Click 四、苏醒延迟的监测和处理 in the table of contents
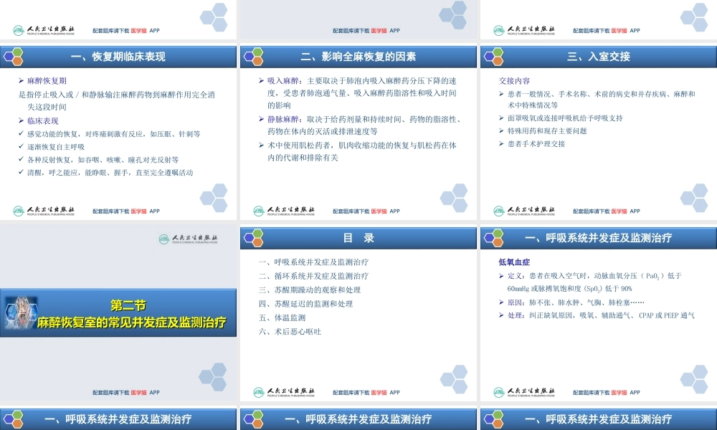This screenshot has height=430, width=717. click(x=305, y=303)
